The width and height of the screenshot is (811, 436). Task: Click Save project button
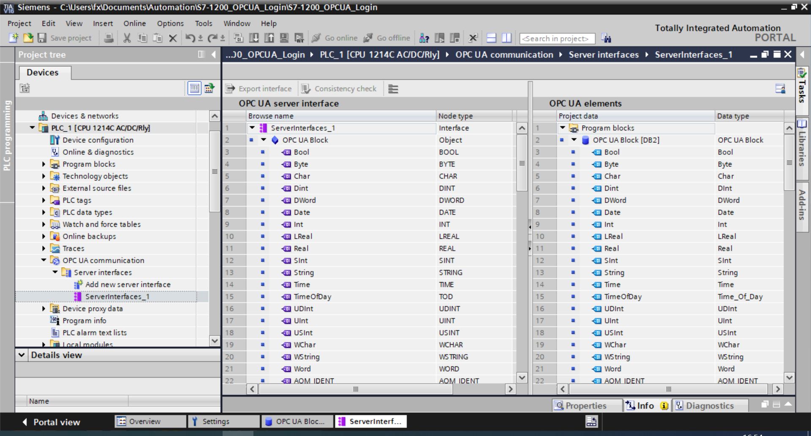pos(65,38)
